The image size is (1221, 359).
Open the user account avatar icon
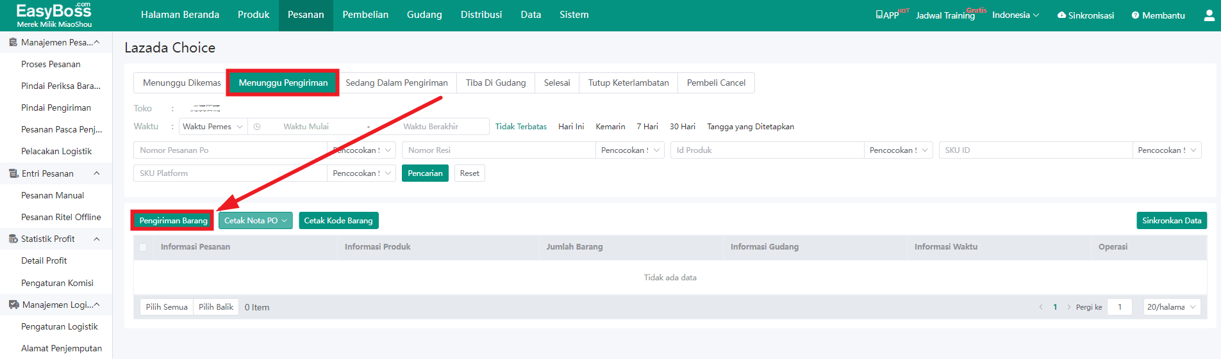(1209, 15)
